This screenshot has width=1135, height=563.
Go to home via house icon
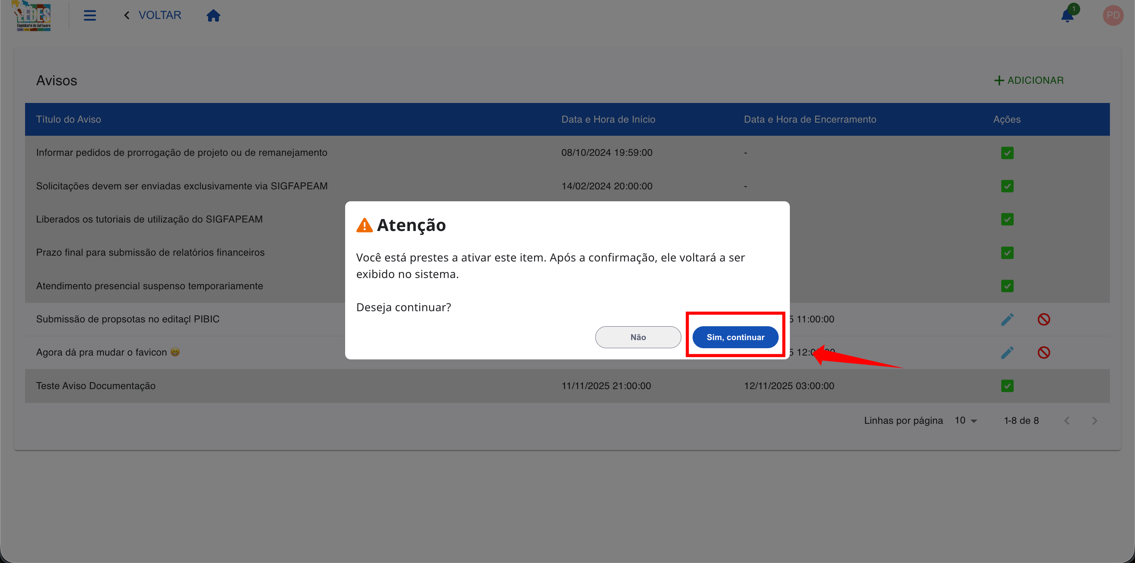pyautogui.click(x=213, y=15)
